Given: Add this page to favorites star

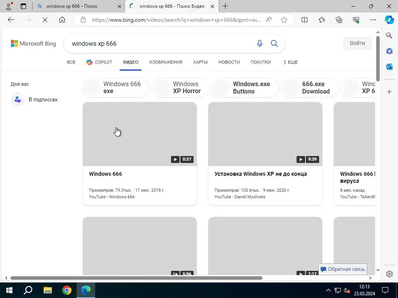Looking at the screenshot, I should tap(284, 20).
